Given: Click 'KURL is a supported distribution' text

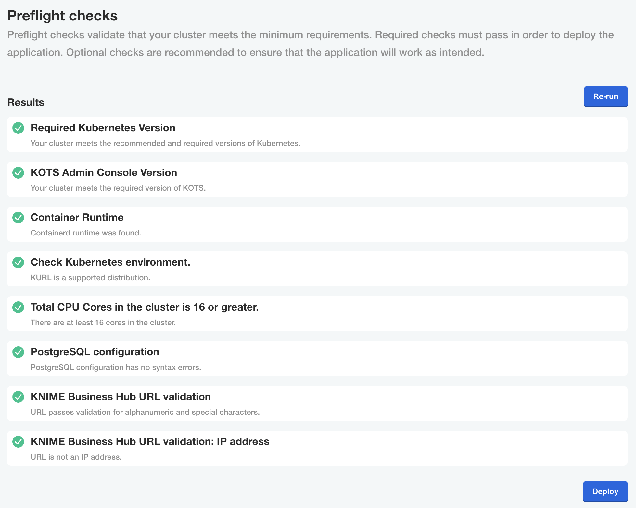Looking at the screenshot, I should click(x=90, y=278).
